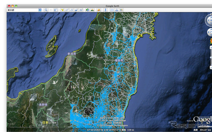Click the zoom-in plus button
The height and width of the screenshot is (132, 212).
[211, 48]
